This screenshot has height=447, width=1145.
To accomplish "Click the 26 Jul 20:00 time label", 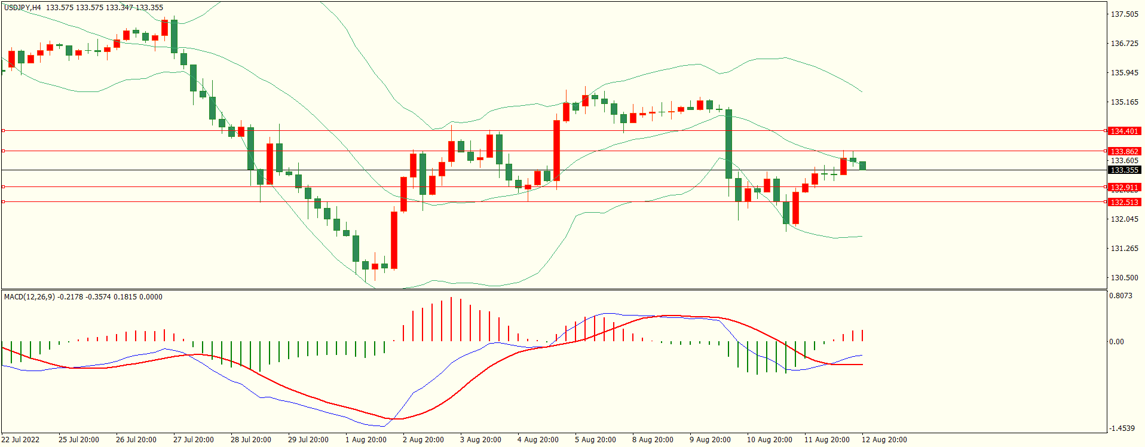I will pyautogui.click(x=136, y=439).
